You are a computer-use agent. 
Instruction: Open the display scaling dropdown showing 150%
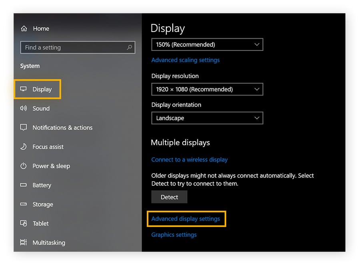(207, 44)
